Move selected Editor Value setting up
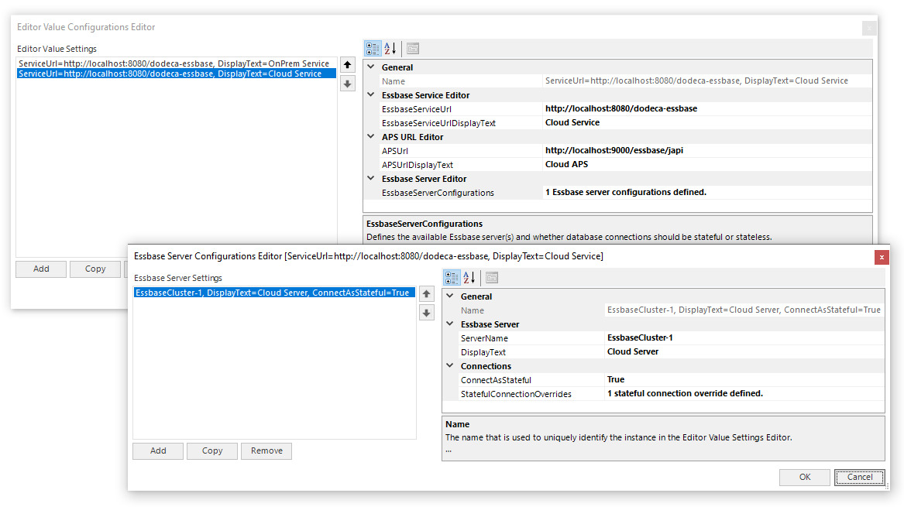 coord(347,65)
